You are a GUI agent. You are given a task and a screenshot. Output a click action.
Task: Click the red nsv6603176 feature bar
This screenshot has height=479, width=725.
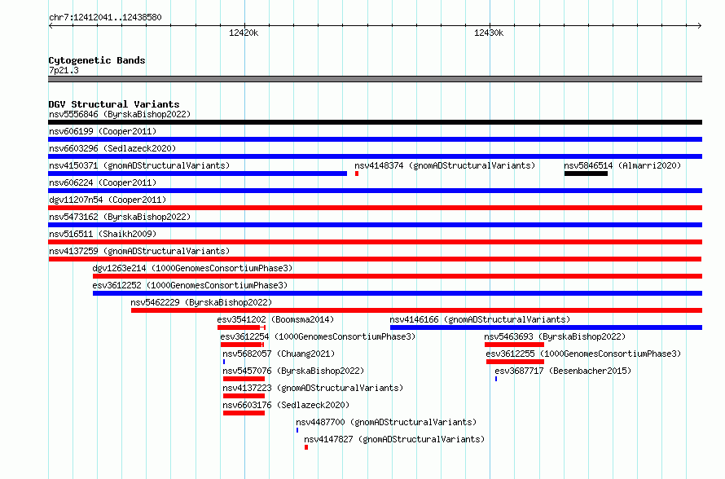click(x=244, y=413)
